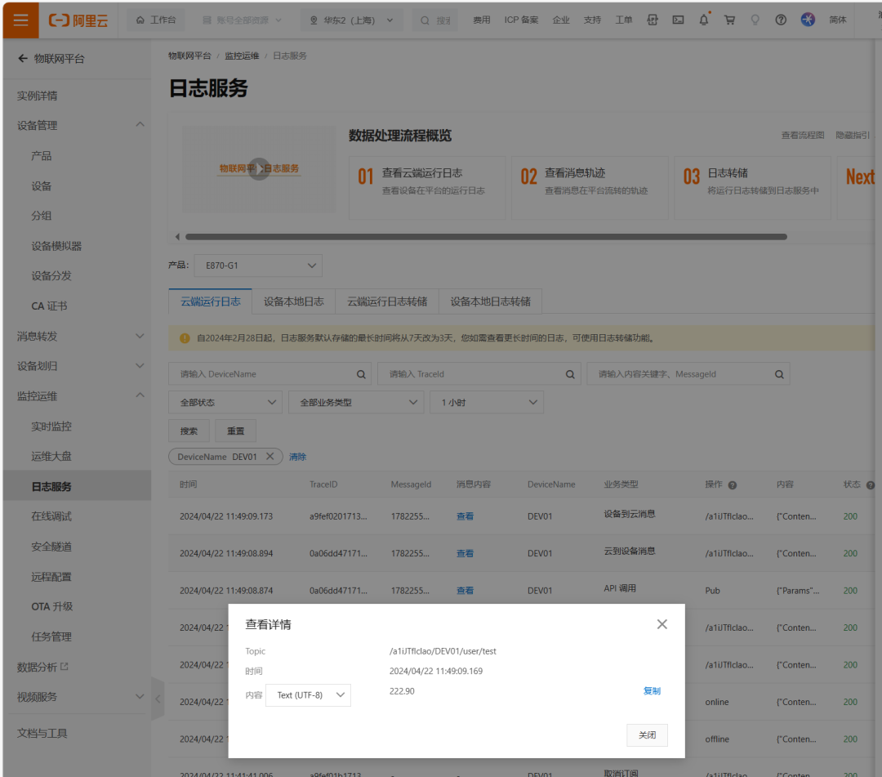
Task: Open 工单 in the top menu
Action: (623, 20)
